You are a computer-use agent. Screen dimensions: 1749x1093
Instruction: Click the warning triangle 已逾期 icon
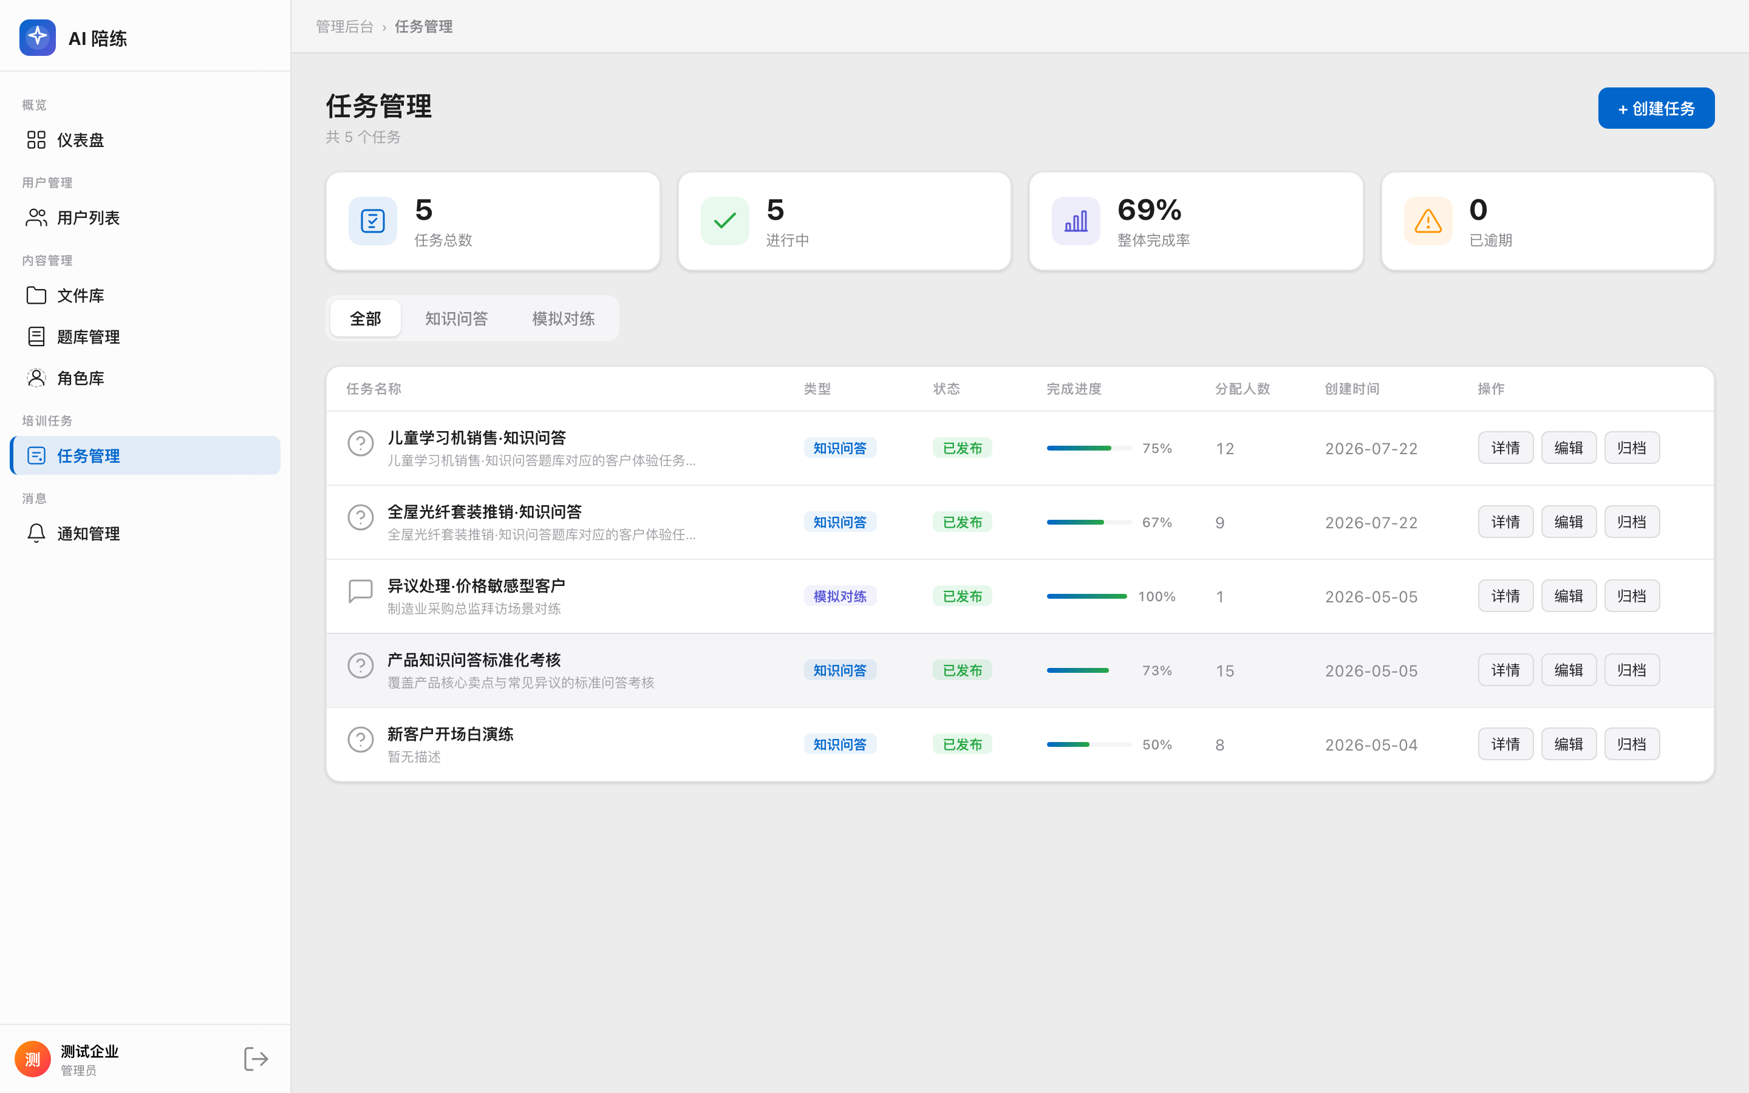click(1428, 221)
